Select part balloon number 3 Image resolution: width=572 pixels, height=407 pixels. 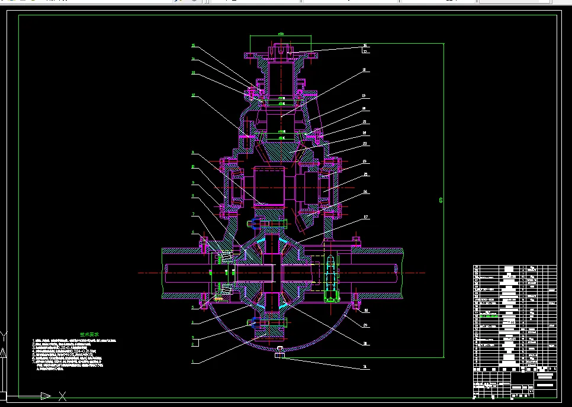pyautogui.click(x=193, y=337)
